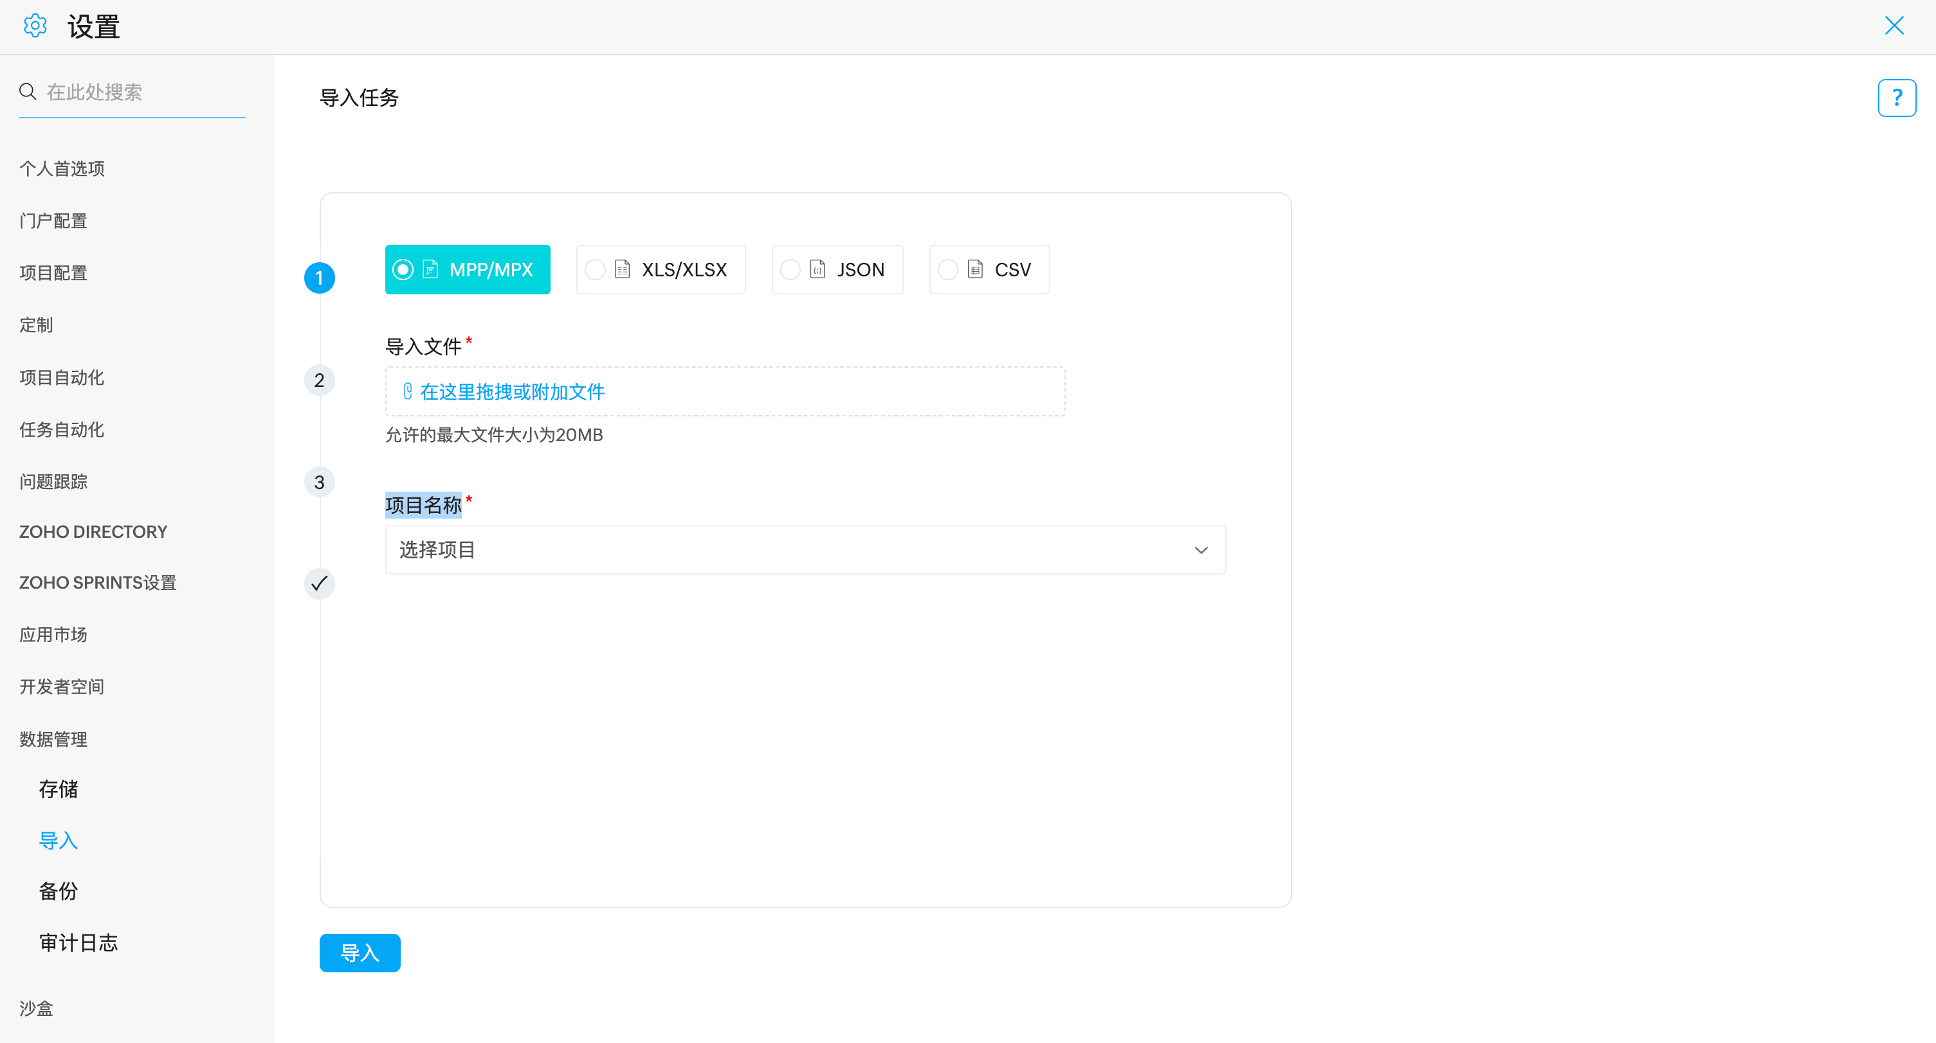Click the search magnifier icon

click(x=28, y=92)
